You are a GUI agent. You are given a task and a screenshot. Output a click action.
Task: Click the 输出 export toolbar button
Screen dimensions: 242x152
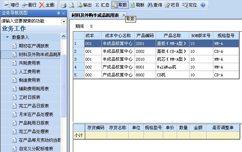click(x=84, y=5)
